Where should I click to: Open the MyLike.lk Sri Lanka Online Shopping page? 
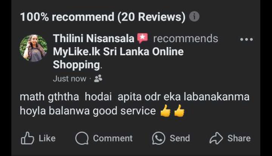pos(118,58)
